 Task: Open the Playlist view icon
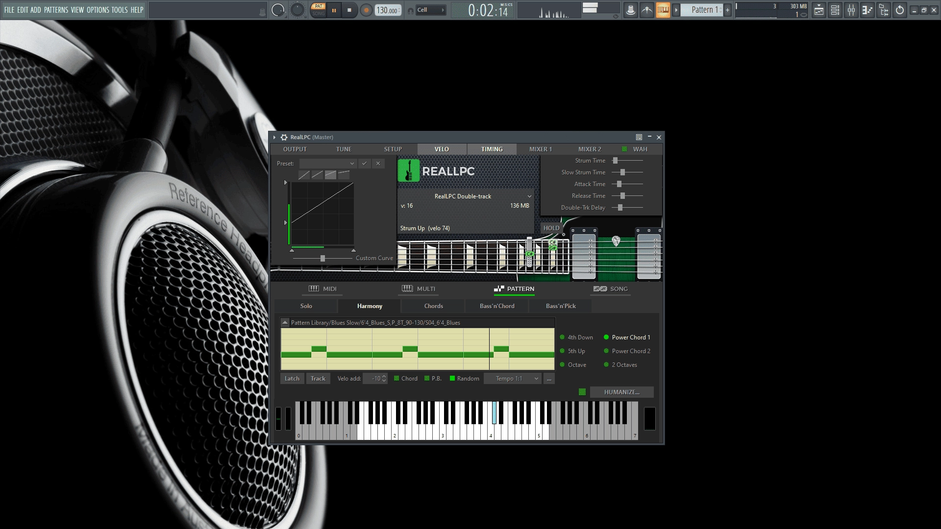click(x=819, y=10)
